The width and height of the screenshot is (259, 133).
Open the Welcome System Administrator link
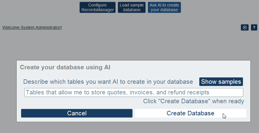coord(32,27)
